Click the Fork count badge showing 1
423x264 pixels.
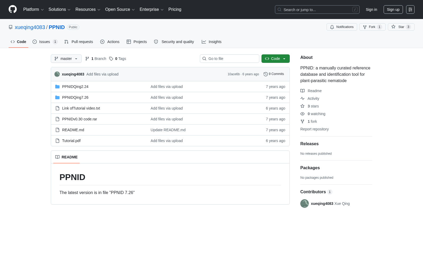pyautogui.click(x=379, y=27)
